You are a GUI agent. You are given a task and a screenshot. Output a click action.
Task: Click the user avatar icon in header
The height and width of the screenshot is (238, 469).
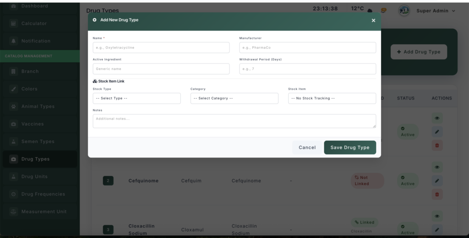pyautogui.click(x=404, y=11)
